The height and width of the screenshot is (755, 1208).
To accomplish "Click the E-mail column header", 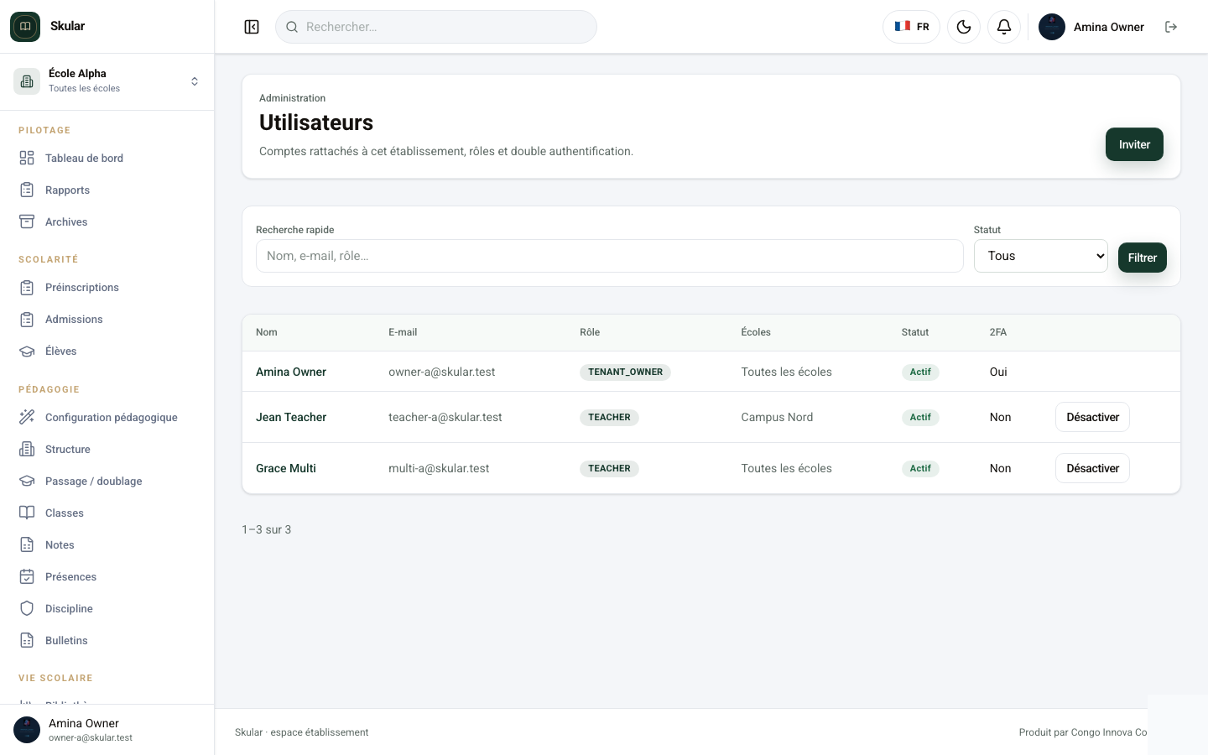I will (x=403, y=332).
